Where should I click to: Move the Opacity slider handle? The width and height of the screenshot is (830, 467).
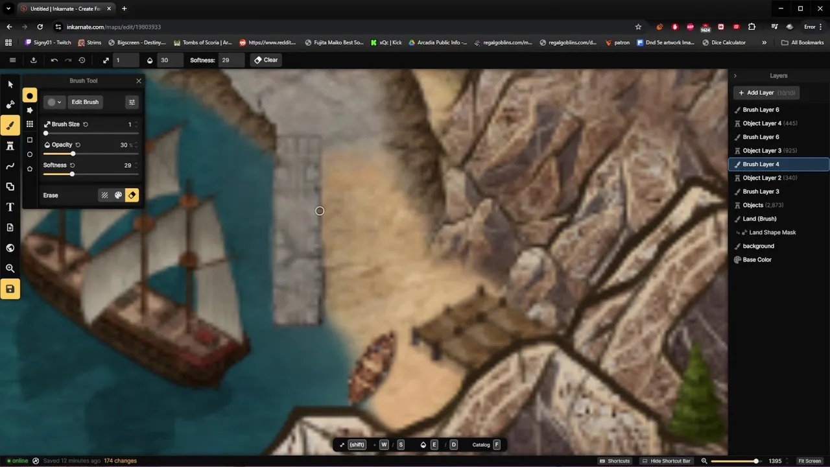pyautogui.click(x=73, y=154)
